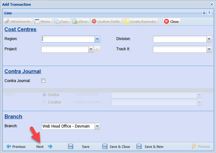The height and width of the screenshot is (153, 216).
Task: Expand the Region dropdown list
Action: [x=97, y=39]
